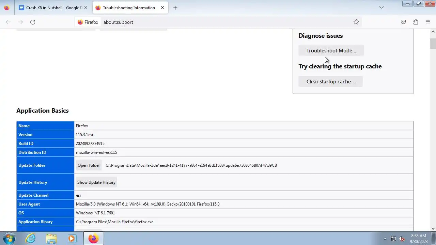Click the Application Basics heading

pos(43,111)
